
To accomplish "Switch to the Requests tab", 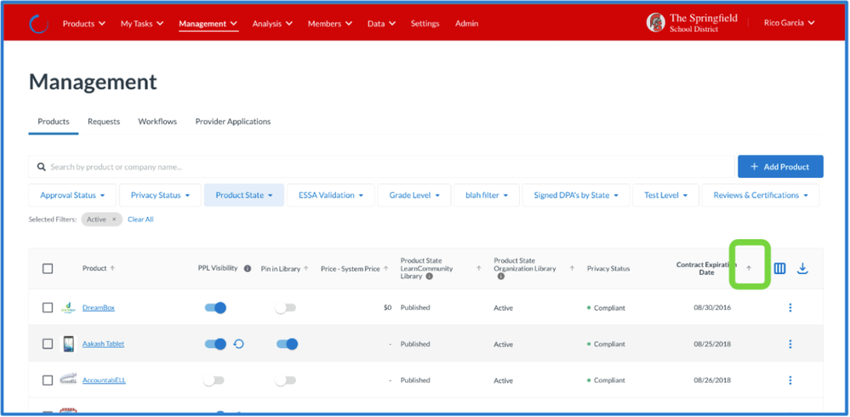I will [104, 122].
